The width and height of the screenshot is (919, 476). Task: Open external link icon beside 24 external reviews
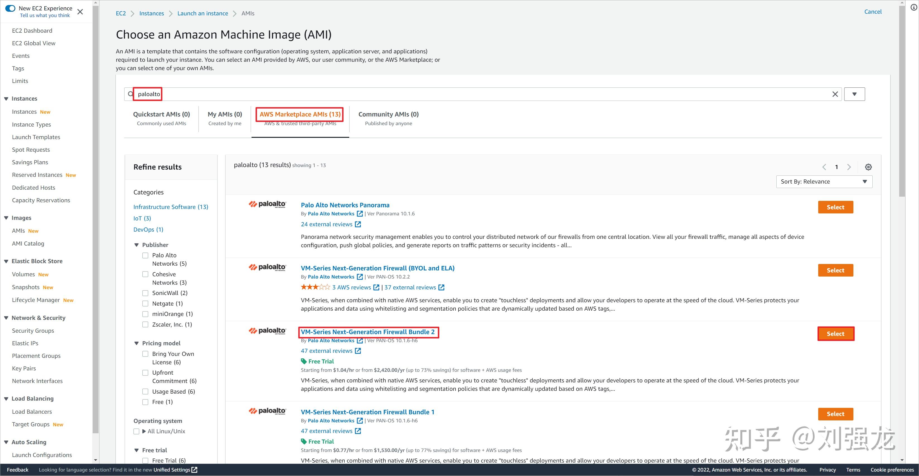358,224
